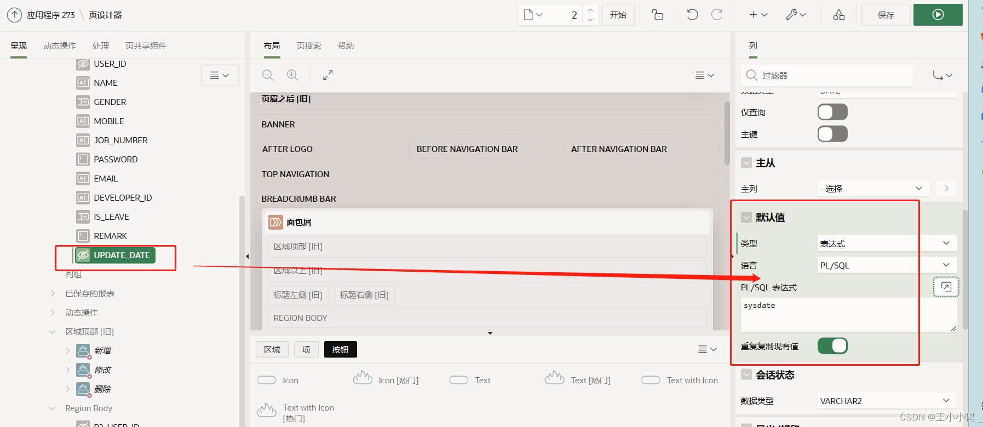Expand the 已保存的报表 tree node

pyautogui.click(x=53, y=294)
